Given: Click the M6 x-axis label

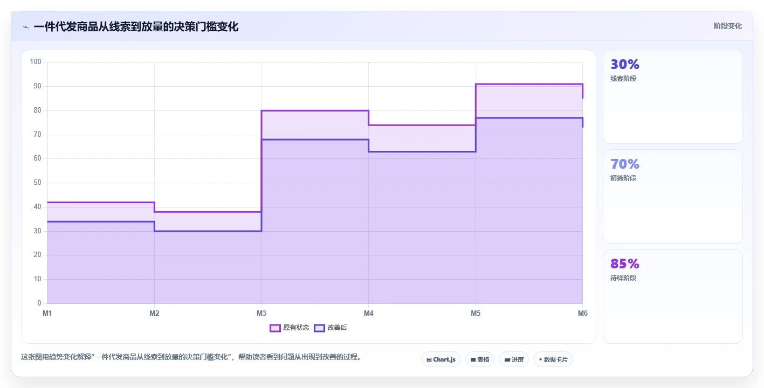Looking at the screenshot, I should (582, 313).
